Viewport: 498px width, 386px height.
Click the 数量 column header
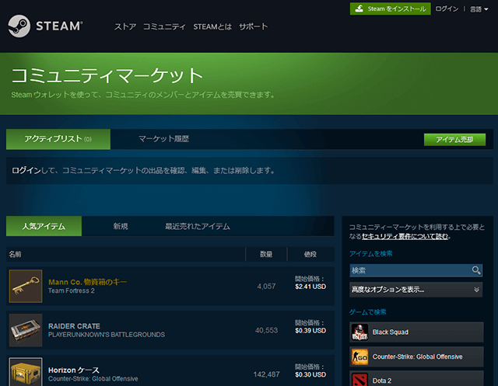click(266, 254)
